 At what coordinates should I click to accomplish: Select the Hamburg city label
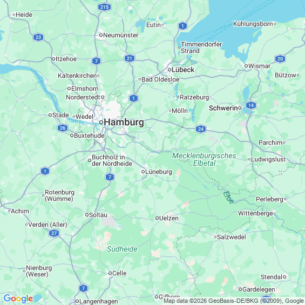click(124, 123)
